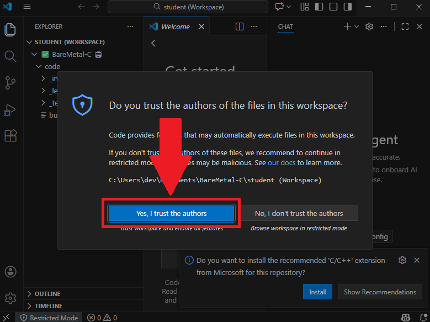Open the Explorer view in the activity bar
Screen dimensions: 430x322
[x=10, y=30]
